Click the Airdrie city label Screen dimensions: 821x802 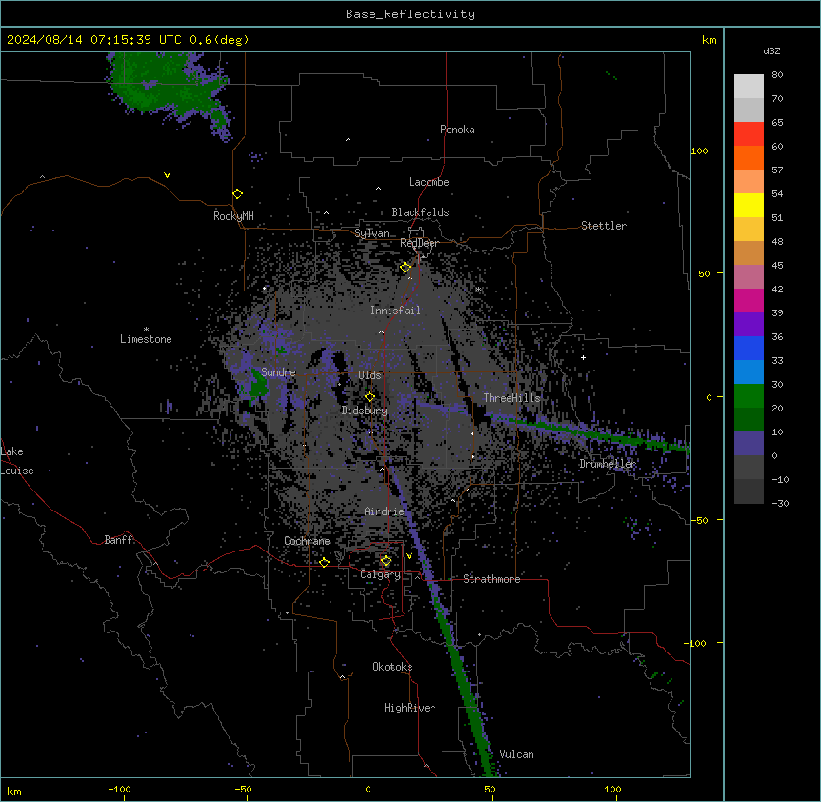[x=385, y=511]
